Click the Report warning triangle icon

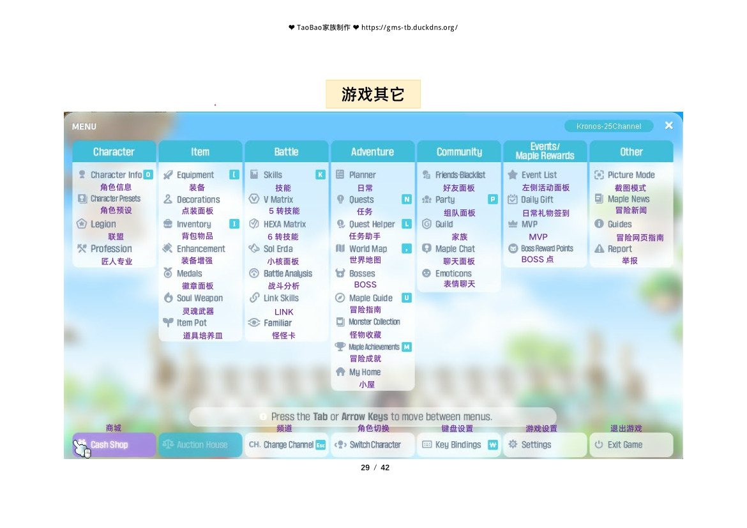[599, 249]
